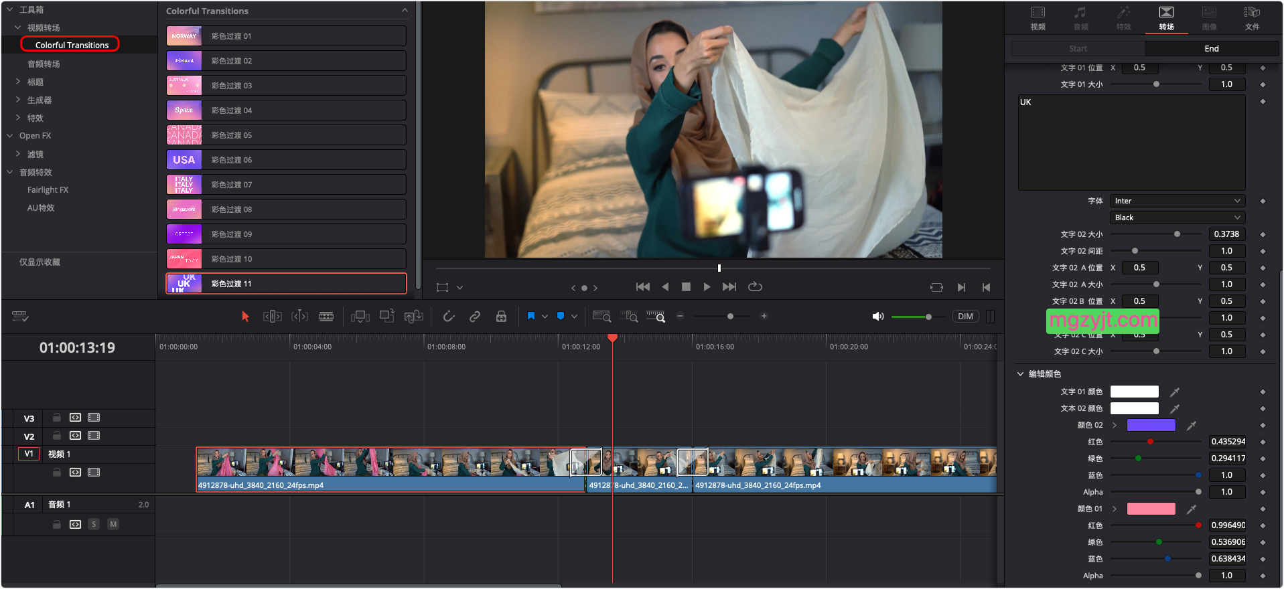Open the Inter font dropdown
1284x589 pixels.
coord(1178,201)
